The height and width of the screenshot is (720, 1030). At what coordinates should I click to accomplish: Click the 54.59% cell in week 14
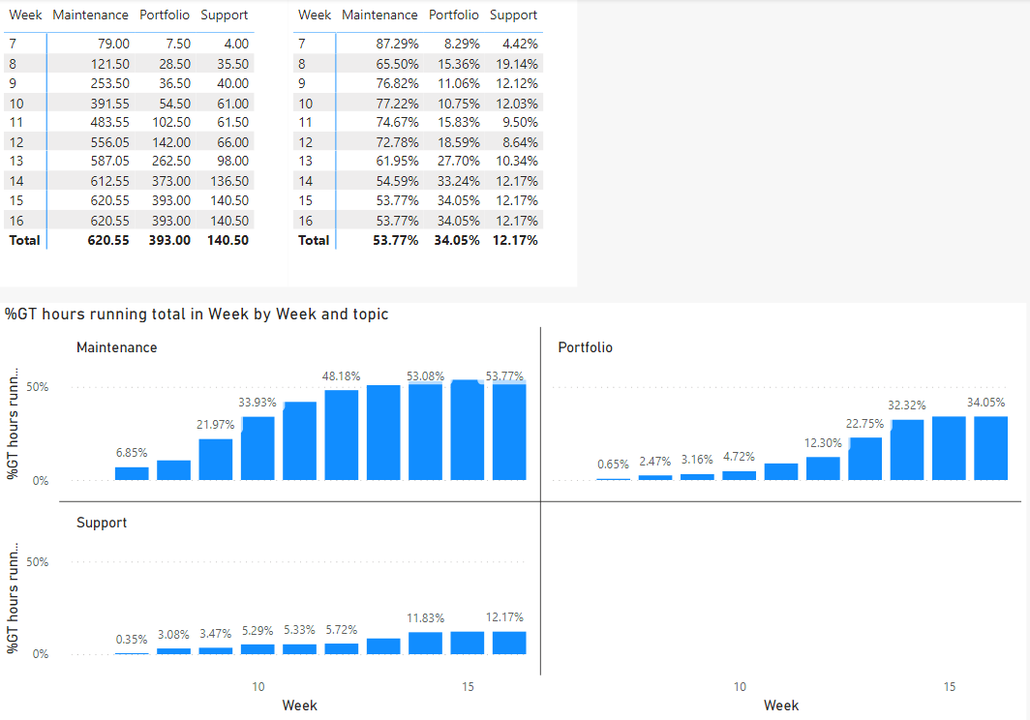click(x=398, y=181)
